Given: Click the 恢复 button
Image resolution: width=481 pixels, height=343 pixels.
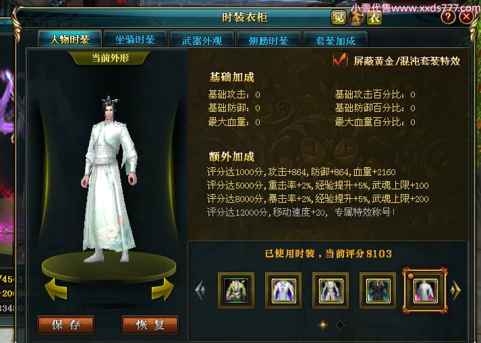Looking at the screenshot, I should (x=150, y=325).
